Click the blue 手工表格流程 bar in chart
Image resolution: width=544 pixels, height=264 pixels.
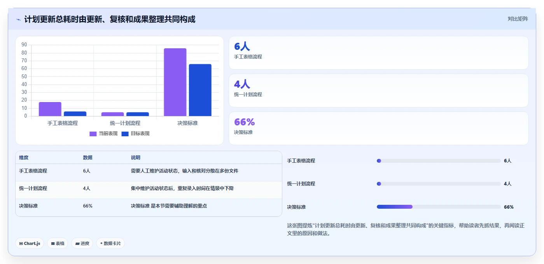[75, 114]
